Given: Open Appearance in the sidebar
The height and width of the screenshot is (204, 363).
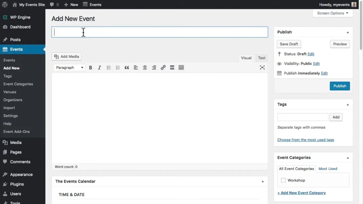Looking at the screenshot, I should pos(21,175).
